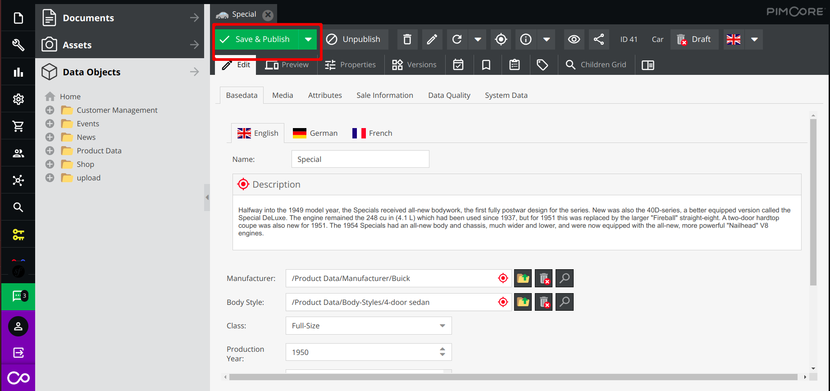Select the French language tab
The width and height of the screenshot is (830, 391).
tap(372, 133)
